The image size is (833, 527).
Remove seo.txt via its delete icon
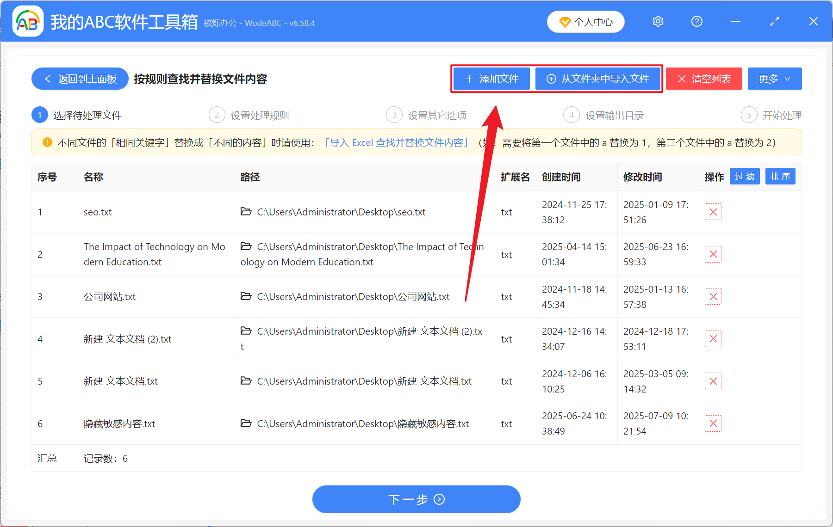pyautogui.click(x=713, y=212)
